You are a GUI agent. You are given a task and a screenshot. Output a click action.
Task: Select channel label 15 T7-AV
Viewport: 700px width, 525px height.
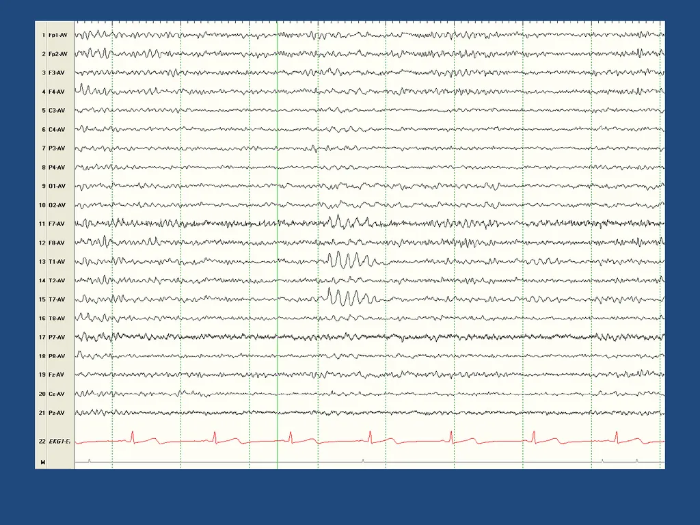(51, 299)
